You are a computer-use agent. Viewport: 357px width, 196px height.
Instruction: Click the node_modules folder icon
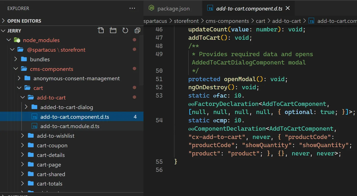[17, 40]
